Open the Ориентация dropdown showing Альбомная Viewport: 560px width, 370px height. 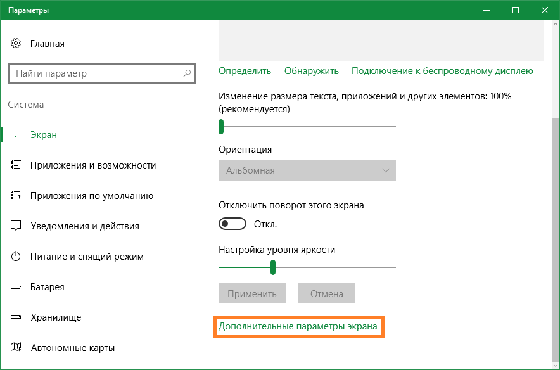click(307, 170)
